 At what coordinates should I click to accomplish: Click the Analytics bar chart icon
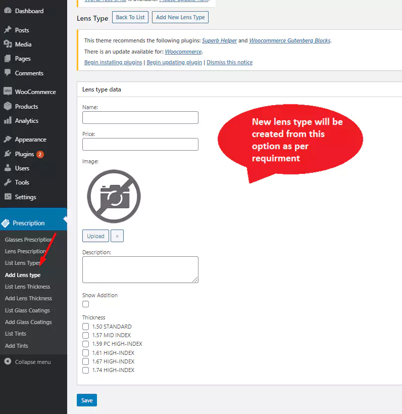8,120
